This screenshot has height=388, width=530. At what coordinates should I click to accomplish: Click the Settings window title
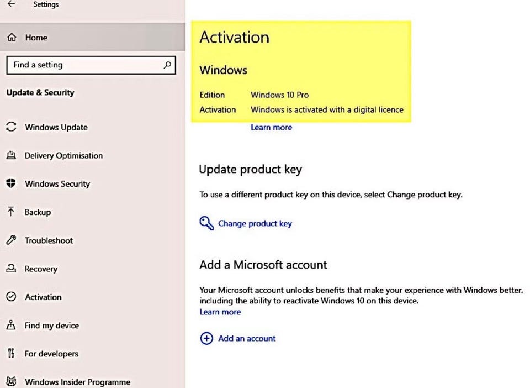pyautogui.click(x=46, y=4)
